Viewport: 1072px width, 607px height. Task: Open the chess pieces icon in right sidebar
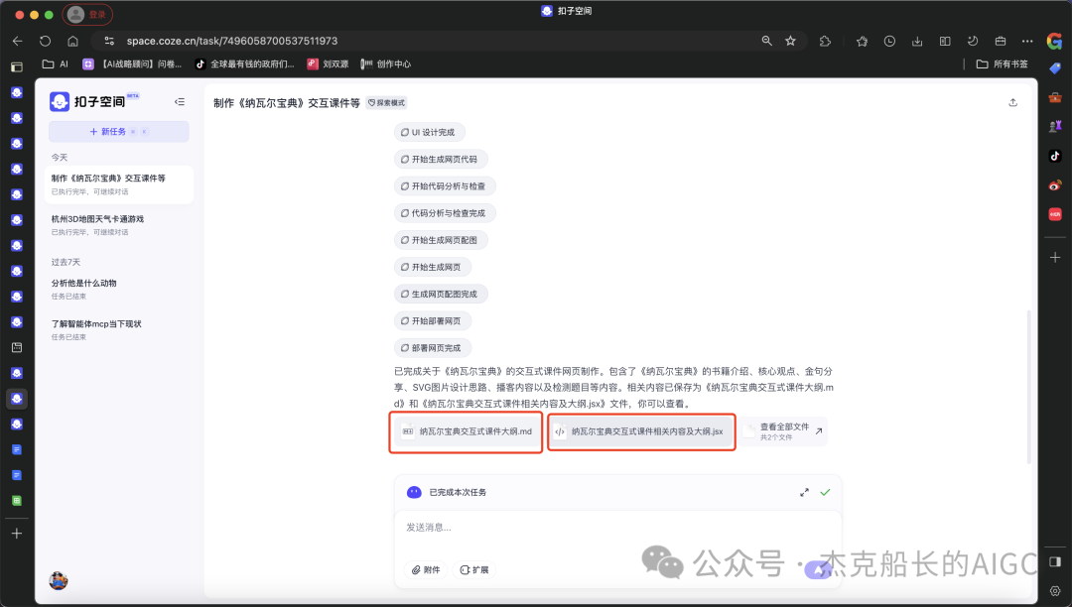pyautogui.click(x=1055, y=126)
